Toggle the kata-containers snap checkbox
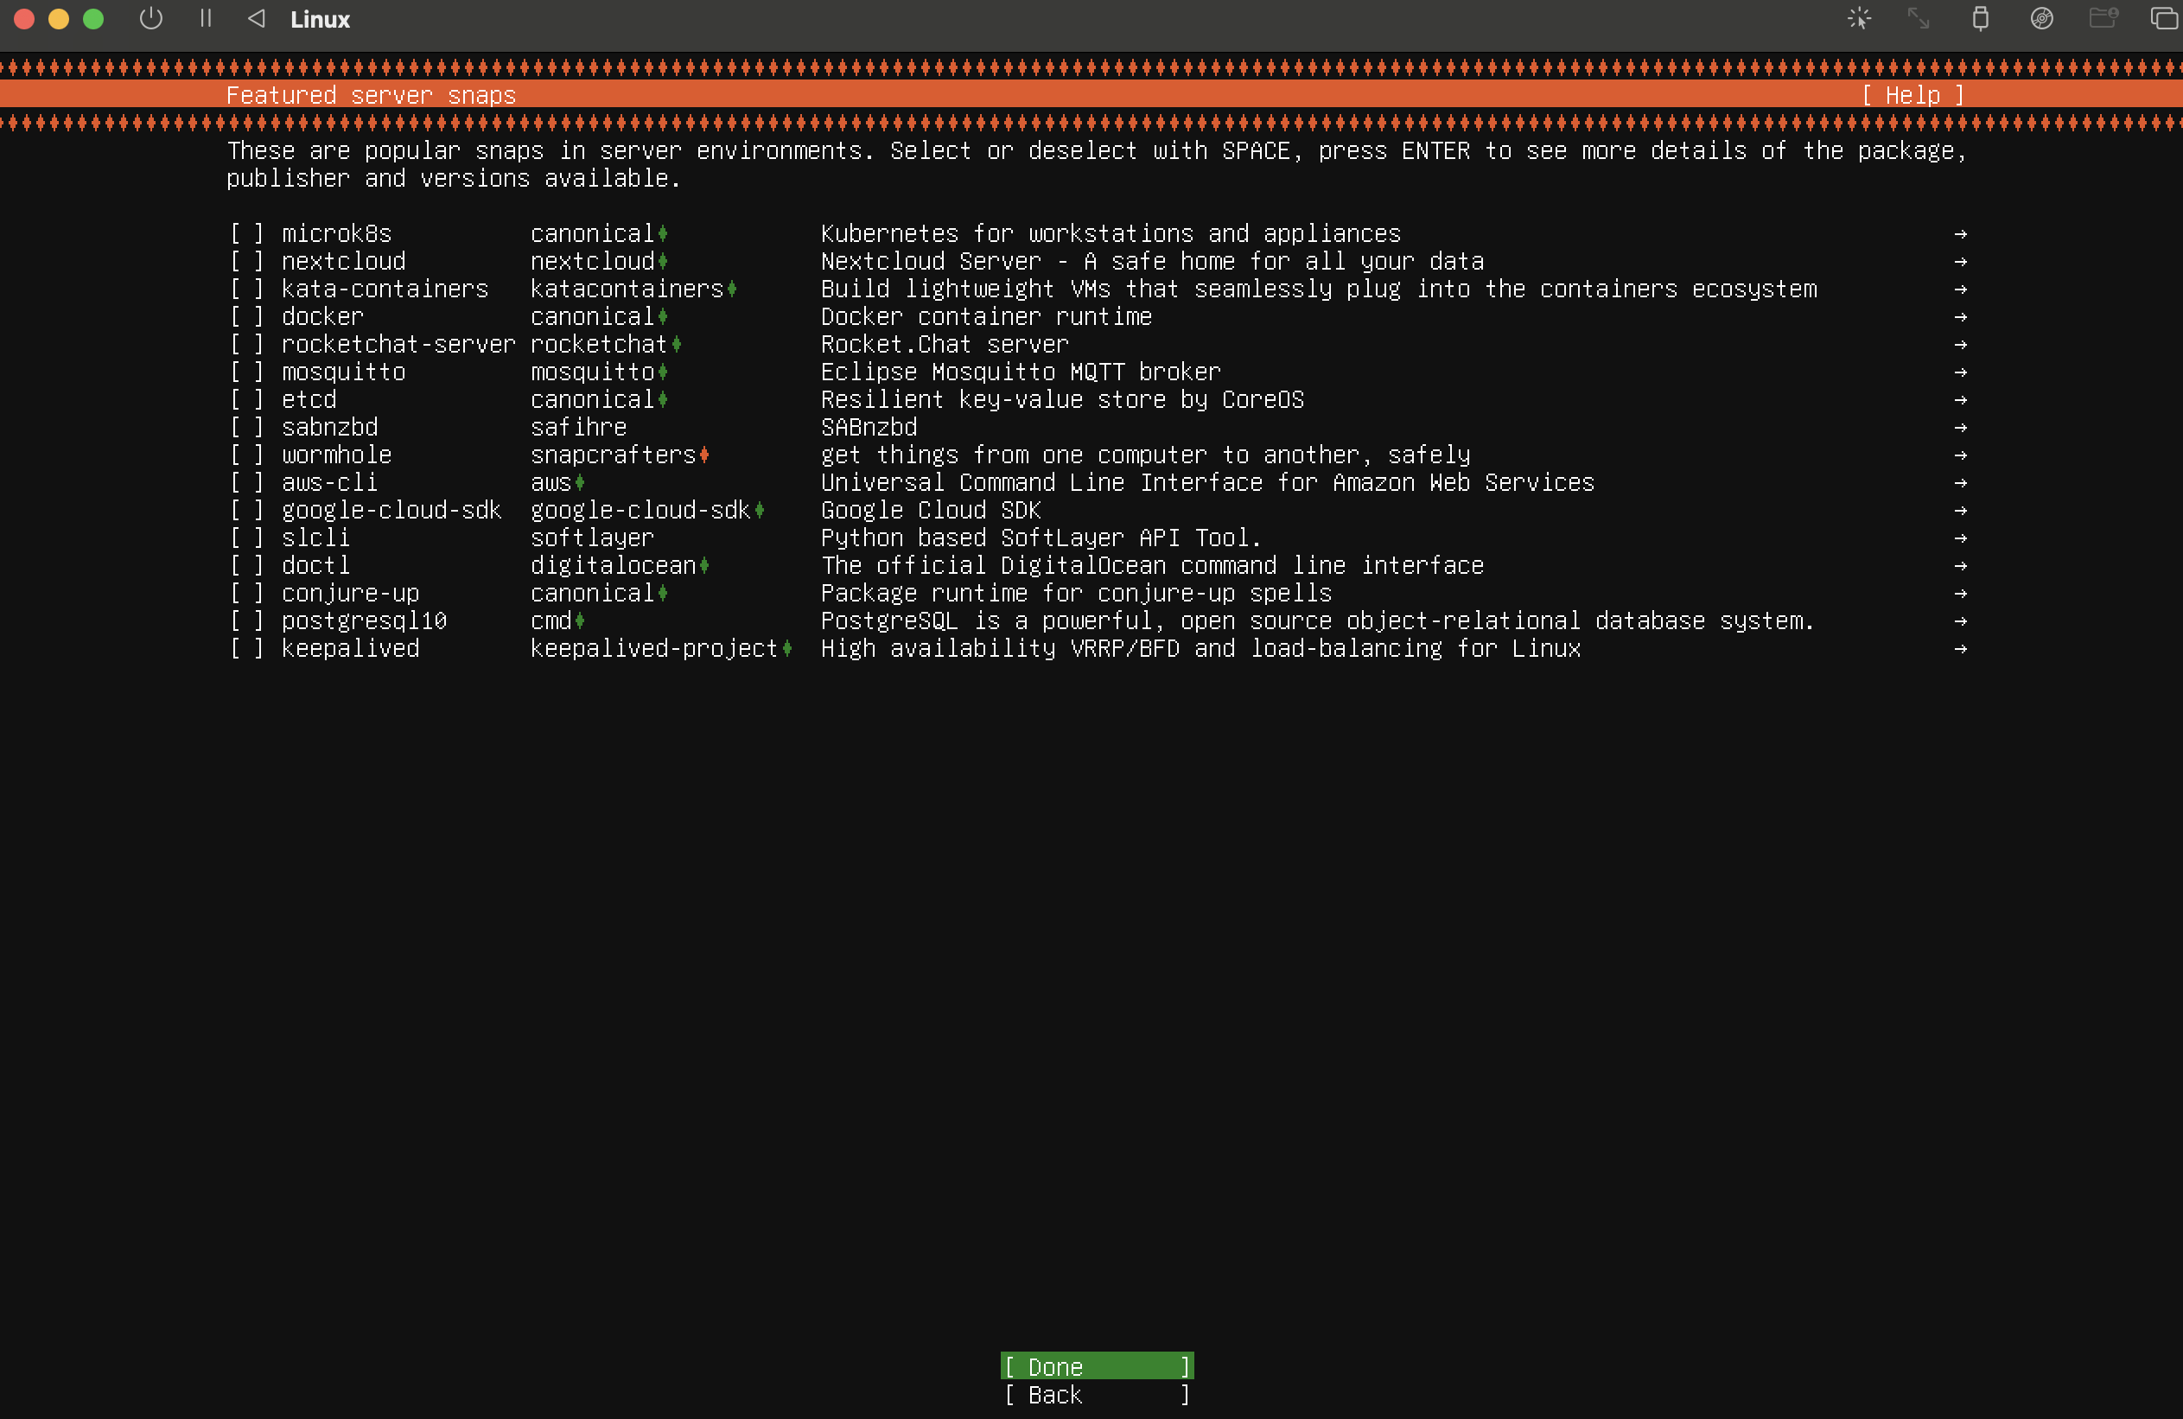2183x1419 pixels. point(247,289)
